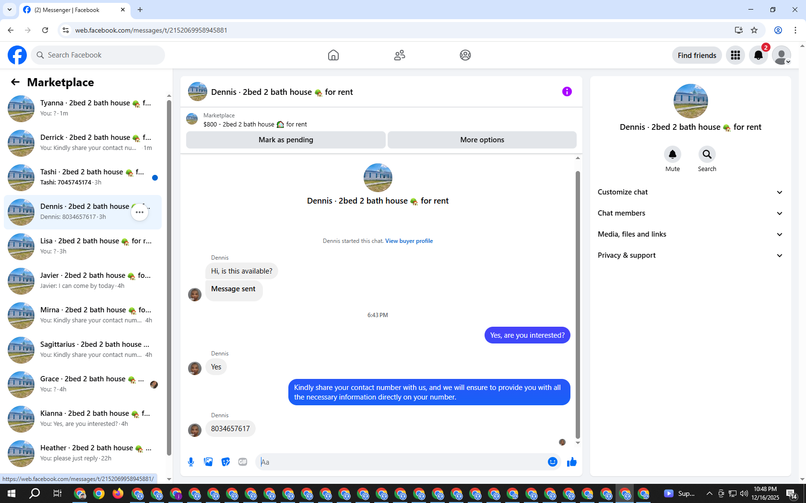
Task: Open Windows taskbar search
Action: click(x=35, y=493)
